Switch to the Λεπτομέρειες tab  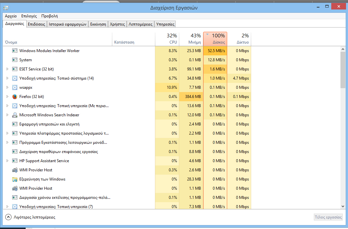coord(141,24)
